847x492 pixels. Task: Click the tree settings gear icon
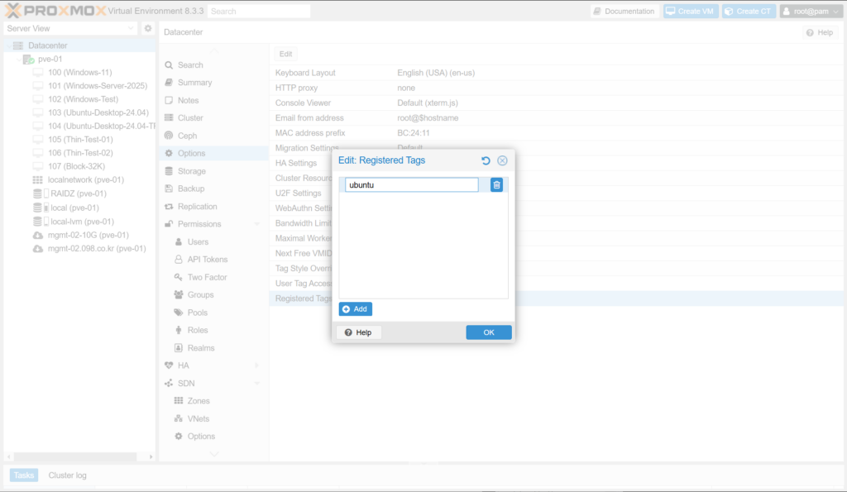[148, 28]
